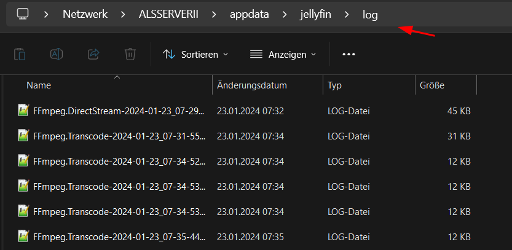
Task: Sort by Name column header
Action: coord(39,85)
